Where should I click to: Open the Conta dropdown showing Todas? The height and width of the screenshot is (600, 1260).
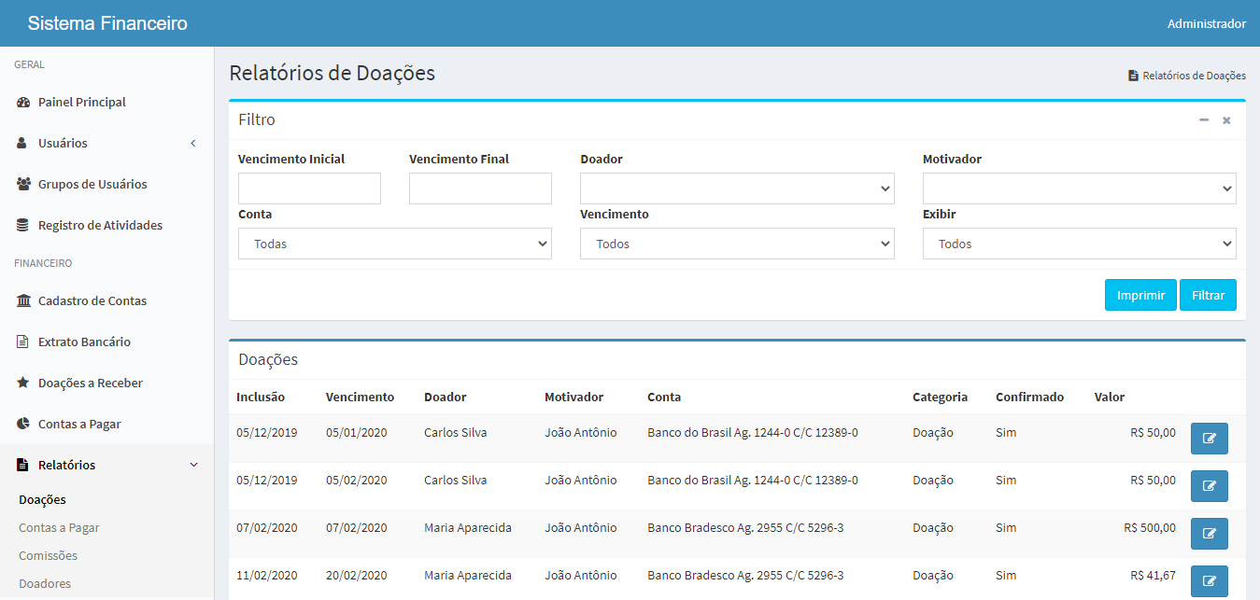tap(394, 244)
